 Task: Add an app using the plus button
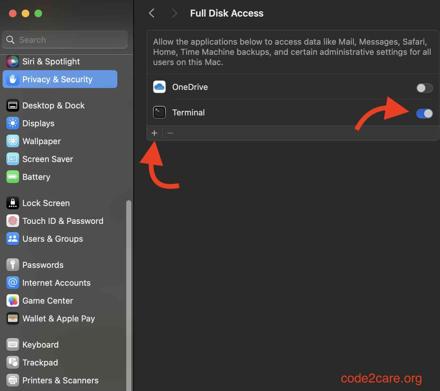click(x=154, y=133)
